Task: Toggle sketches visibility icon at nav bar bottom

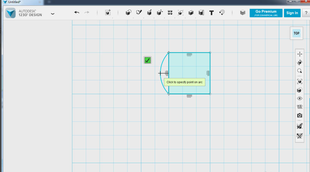Action: pyautogui.click(x=299, y=135)
